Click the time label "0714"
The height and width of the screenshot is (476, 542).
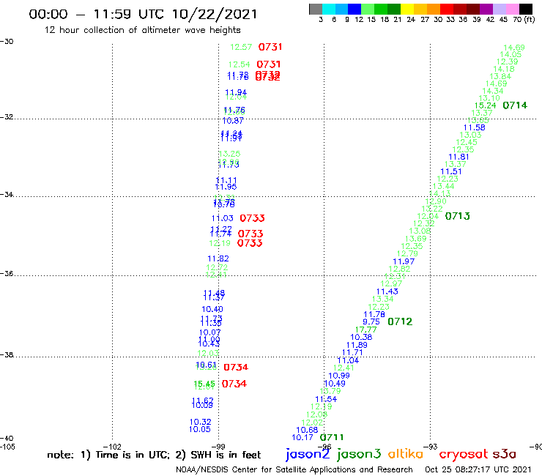(515, 105)
